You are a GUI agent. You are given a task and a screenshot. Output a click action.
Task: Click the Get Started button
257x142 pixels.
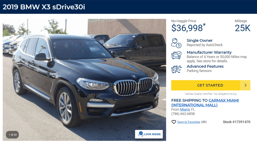[211, 85]
